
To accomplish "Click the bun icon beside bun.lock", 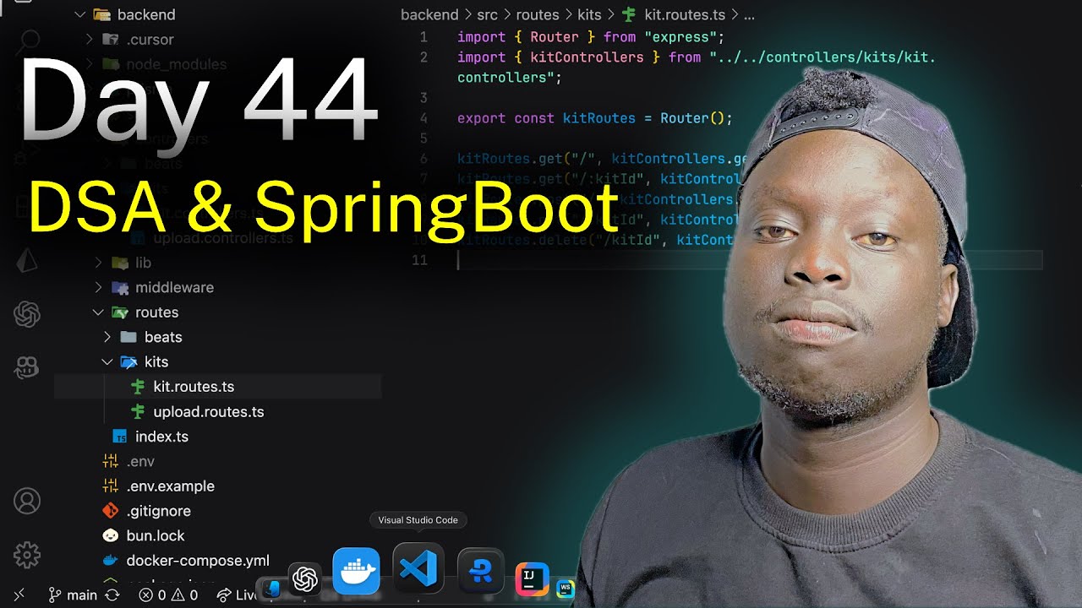I will coord(111,535).
